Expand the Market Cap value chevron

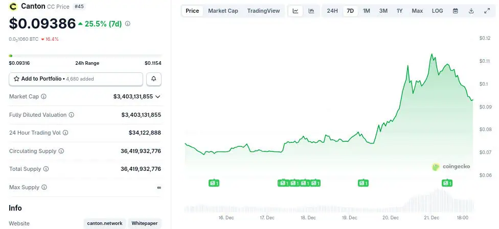(x=158, y=96)
